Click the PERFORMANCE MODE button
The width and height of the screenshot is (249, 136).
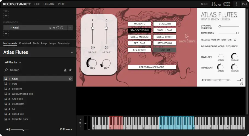[152, 67]
